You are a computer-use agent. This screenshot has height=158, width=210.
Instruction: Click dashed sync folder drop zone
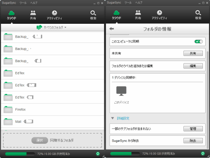pos(52,140)
